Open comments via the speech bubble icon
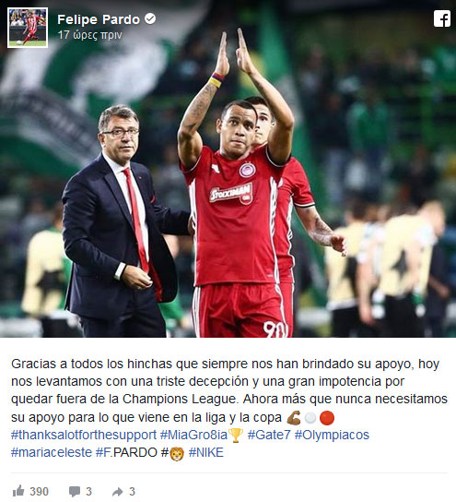 (75, 492)
